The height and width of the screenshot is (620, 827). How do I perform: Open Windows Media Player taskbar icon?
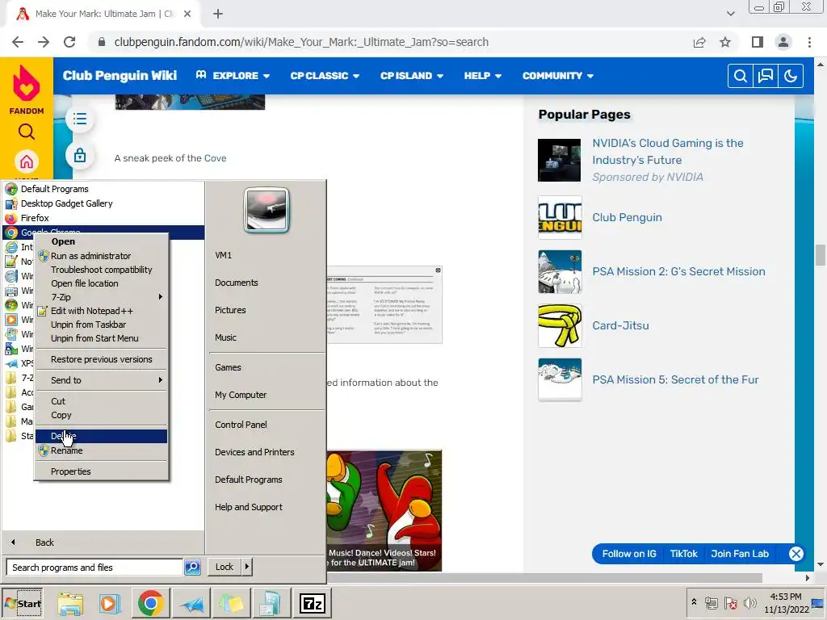pyautogui.click(x=110, y=604)
